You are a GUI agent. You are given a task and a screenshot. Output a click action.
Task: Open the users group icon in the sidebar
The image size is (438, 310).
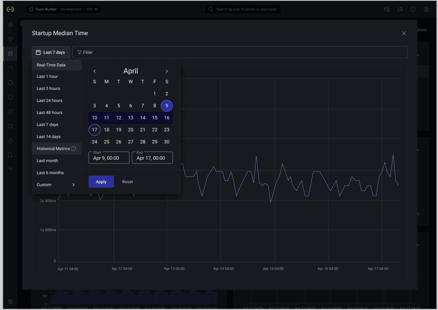[10, 39]
